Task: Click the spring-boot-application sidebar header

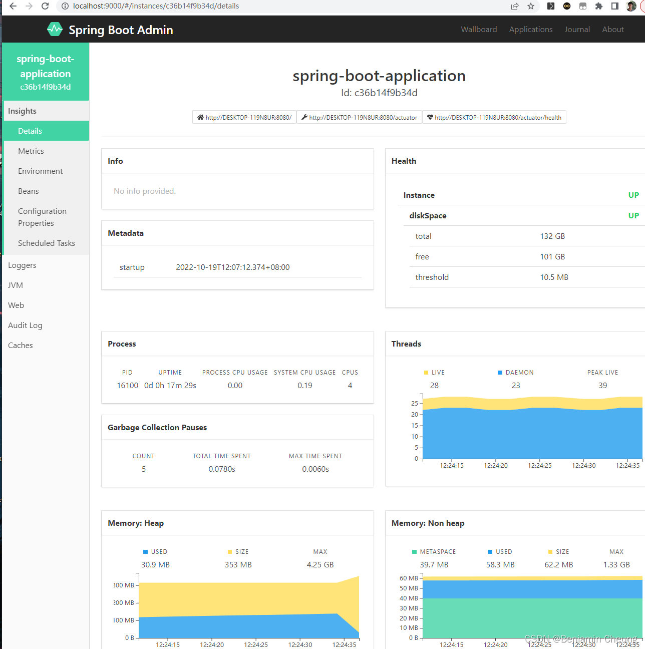Action: coord(46,72)
